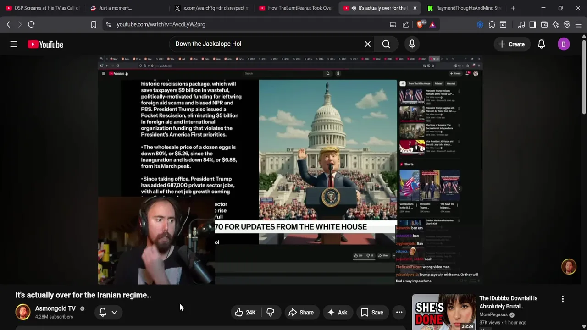Open options for iDubbbz recommended video
Viewport: 587px width, 330px height.
tap(563, 299)
